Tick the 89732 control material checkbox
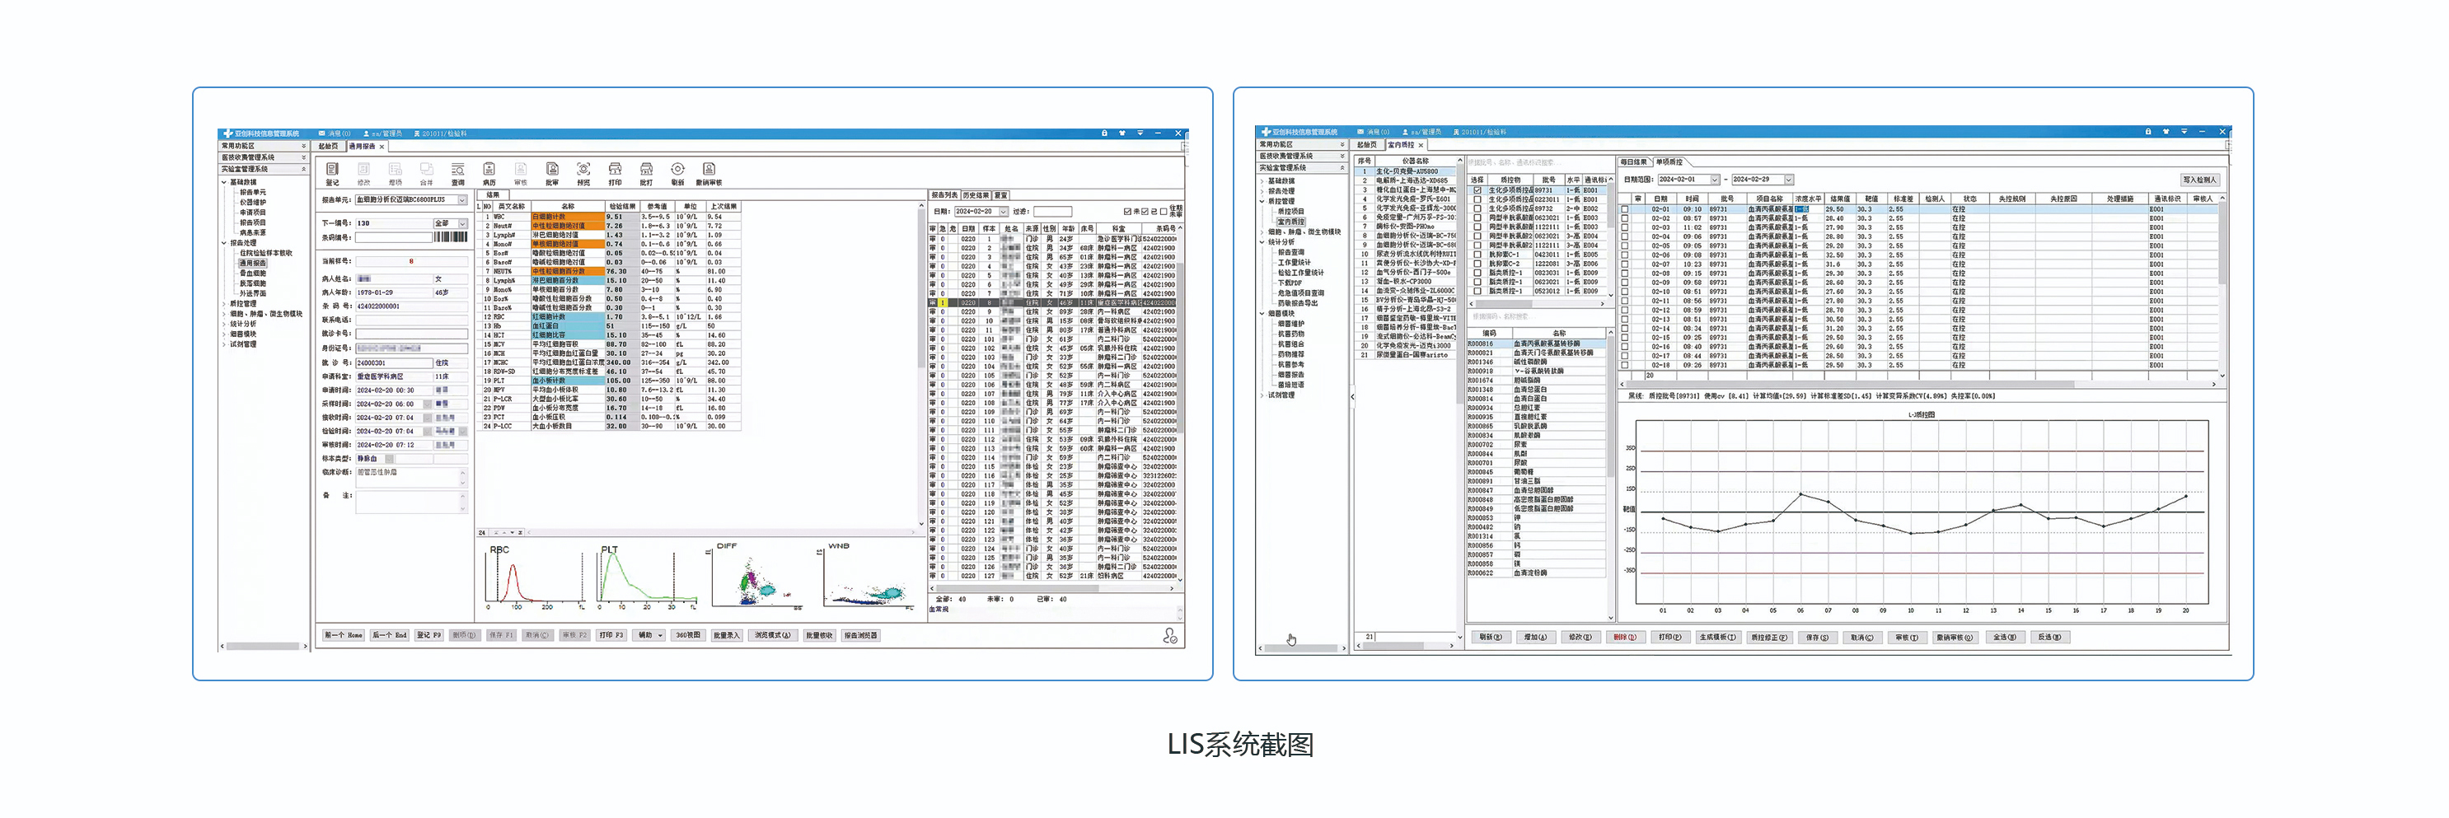2449x818 pixels. click(x=1477, y=208)
